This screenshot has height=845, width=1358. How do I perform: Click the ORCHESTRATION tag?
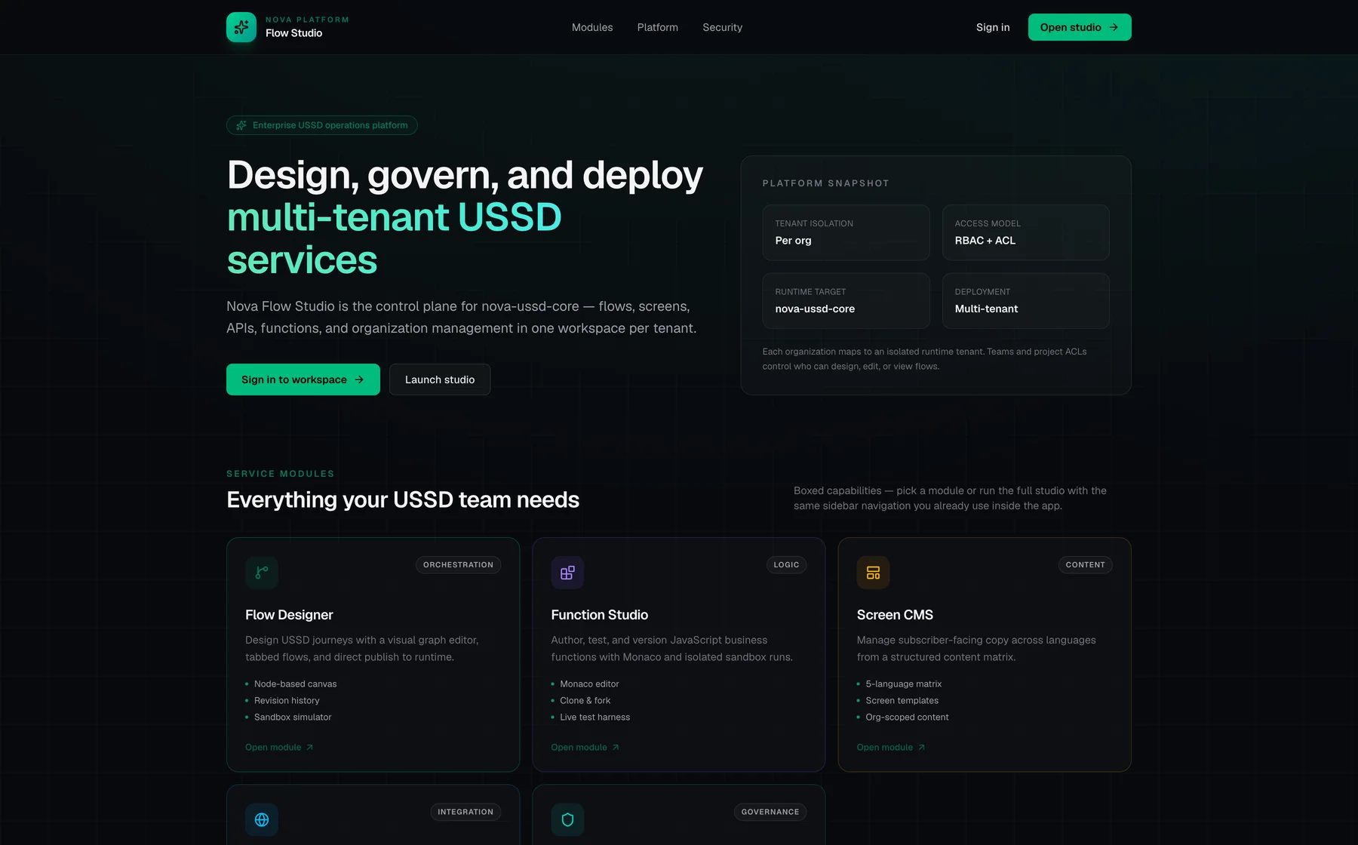point(458,565)
